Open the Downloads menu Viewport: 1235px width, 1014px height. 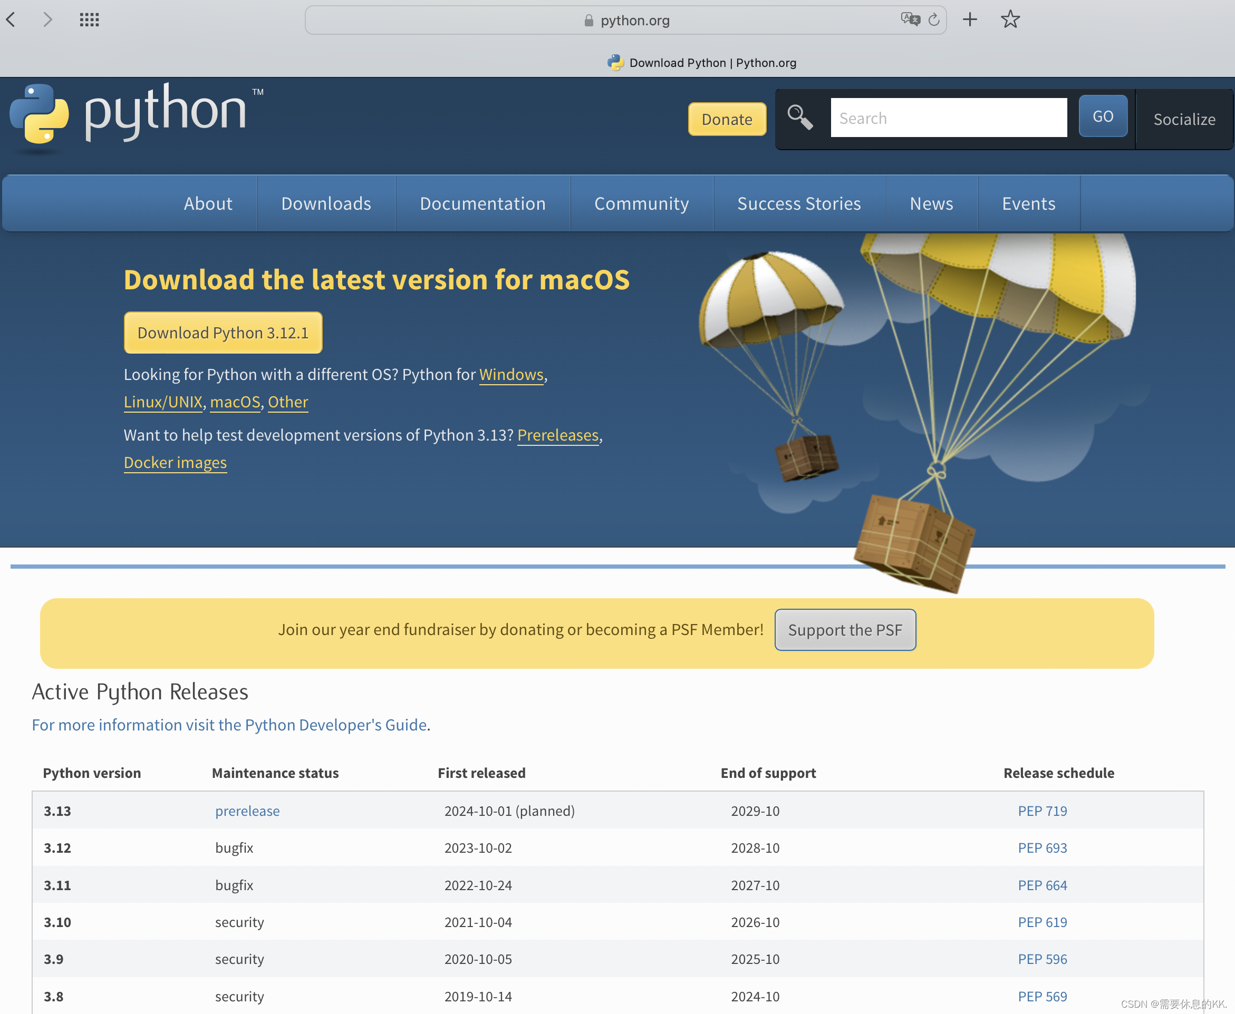coord(326,203)
